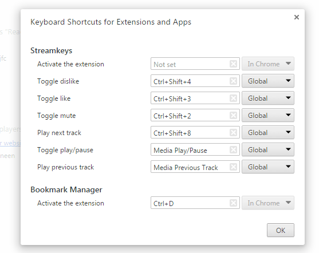The height and width of the screenshot is (253, 319).
Task: Select the Not set shortcut field
Action: tap(195, 64)
